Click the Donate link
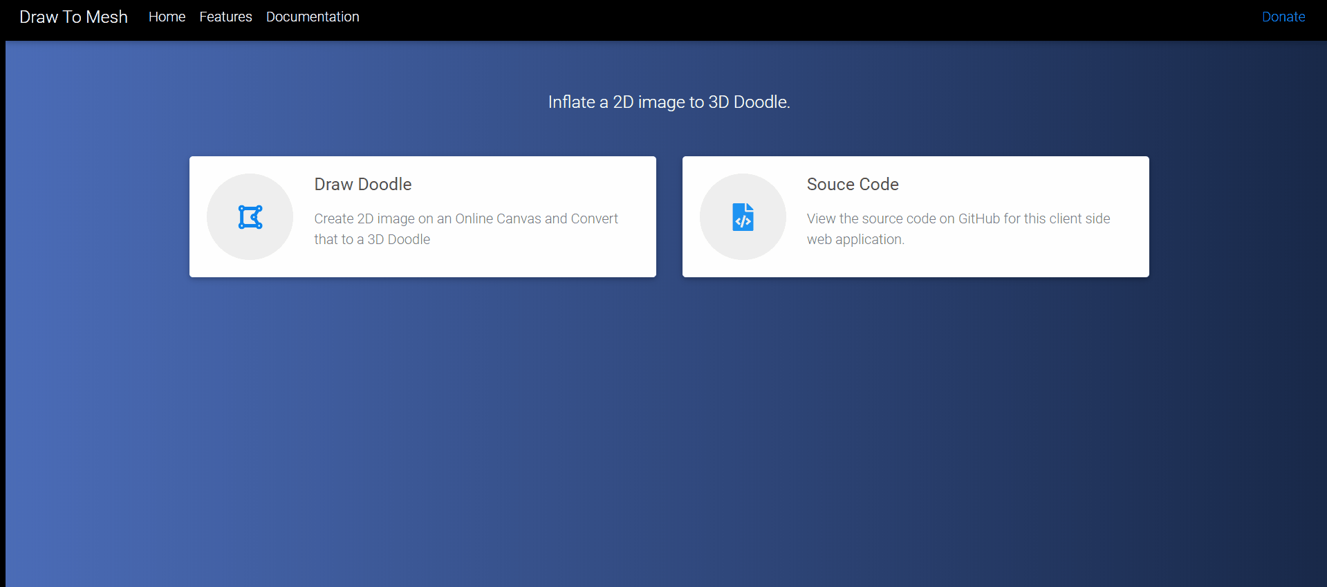Viewport: 1327px width, 587px height. click(1283, 17)
